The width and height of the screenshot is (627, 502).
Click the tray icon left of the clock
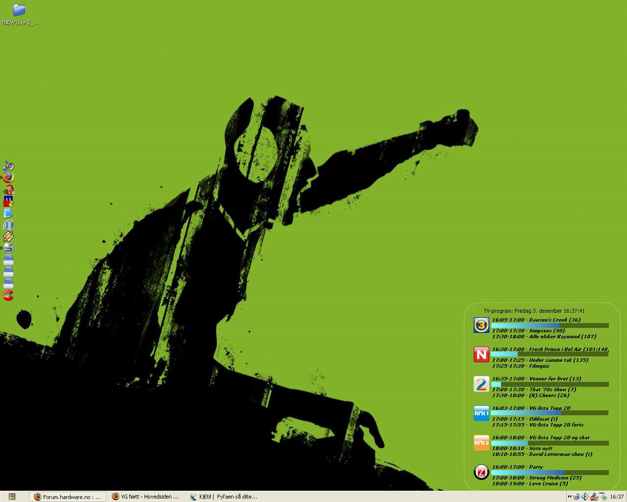click(603, 497)
